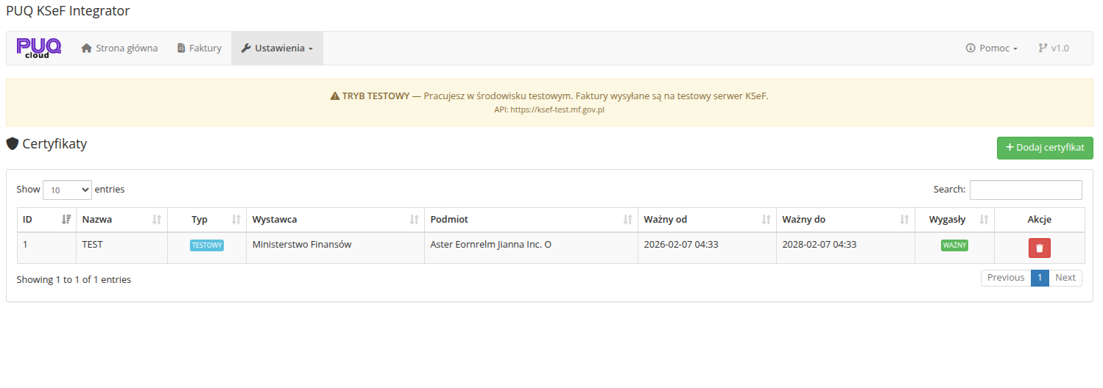This screenshot has width=1103, height=388.
Task: Click the ksef-test.mf.gov.pl API URL
Action: pyautogui.click(x=557, y=109)
